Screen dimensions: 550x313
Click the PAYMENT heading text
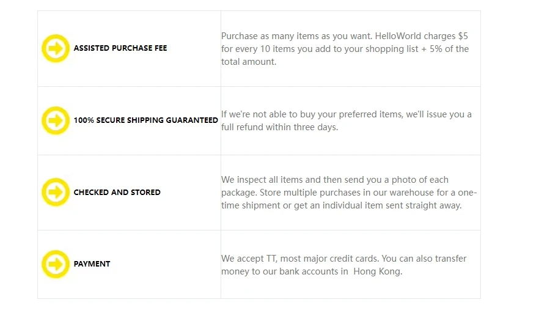point(92,264)
